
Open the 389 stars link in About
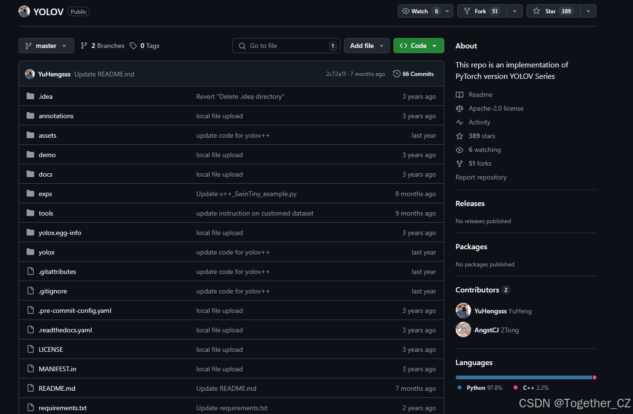[x=482, y=136]
